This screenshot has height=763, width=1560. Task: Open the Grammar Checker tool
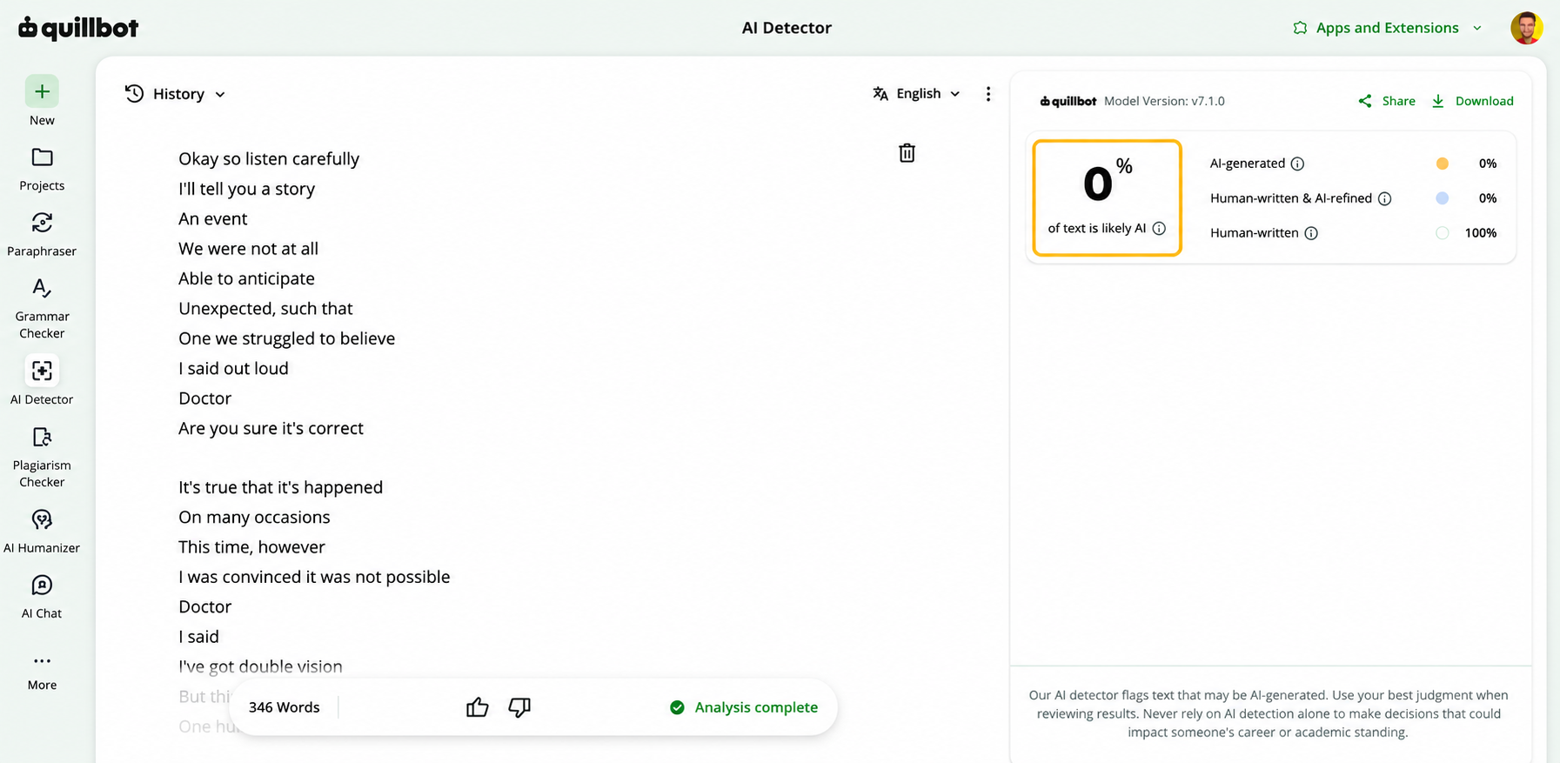42,308
